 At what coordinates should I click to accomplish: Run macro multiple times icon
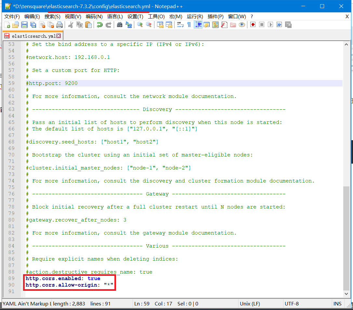279,25
